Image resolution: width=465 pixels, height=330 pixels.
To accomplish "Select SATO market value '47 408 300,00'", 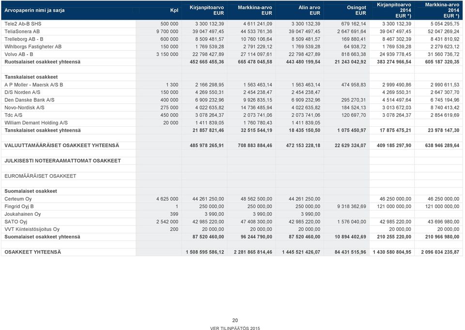I will pyautogui.click(x=256, y=222).
